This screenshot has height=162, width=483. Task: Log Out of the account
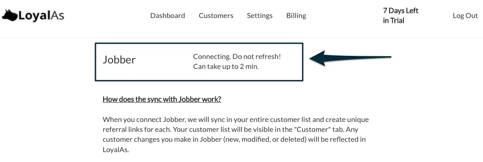465,16
